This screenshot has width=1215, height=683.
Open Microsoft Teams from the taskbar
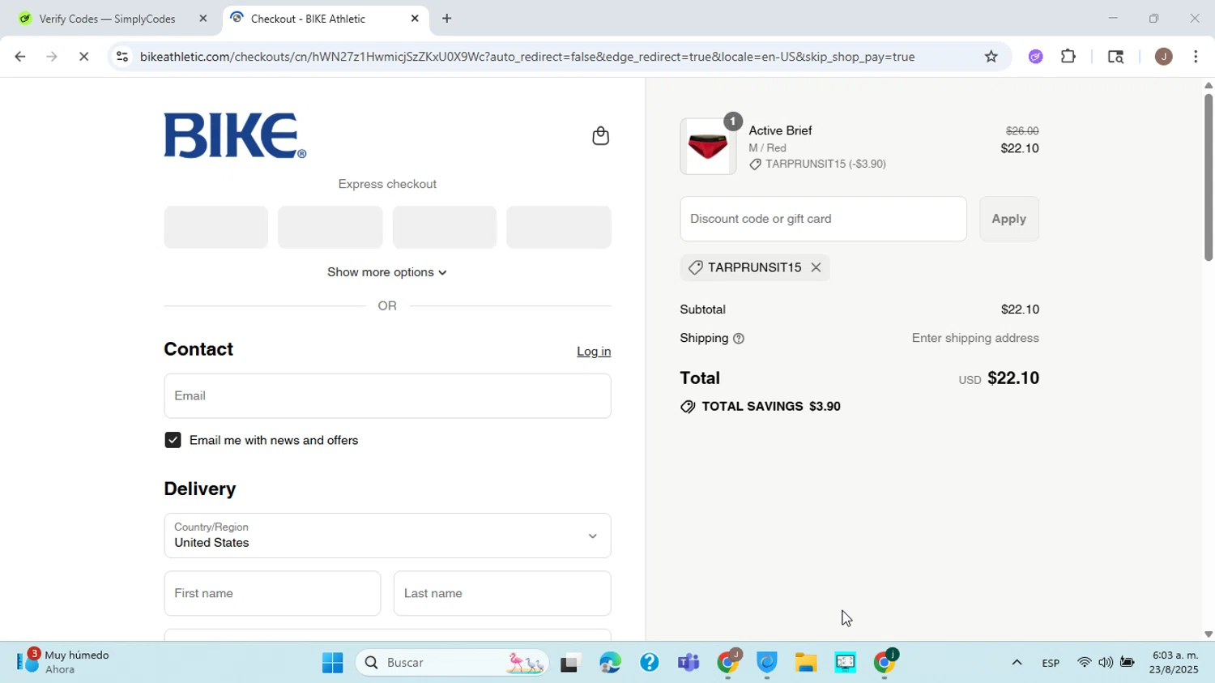tap(688, 663)
